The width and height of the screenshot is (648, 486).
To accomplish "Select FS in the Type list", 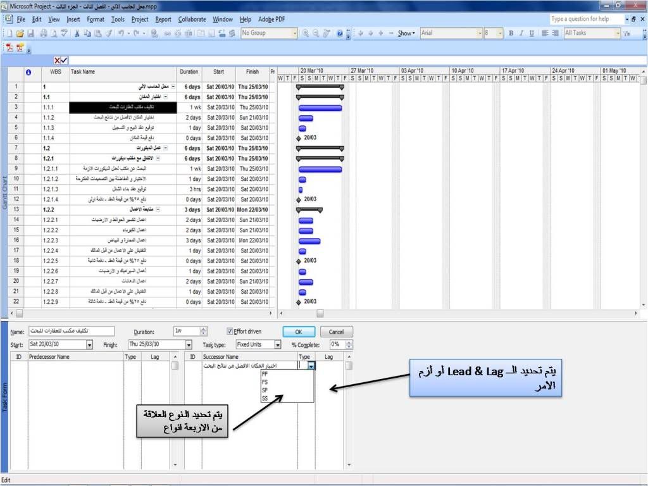I will [287, 382].
